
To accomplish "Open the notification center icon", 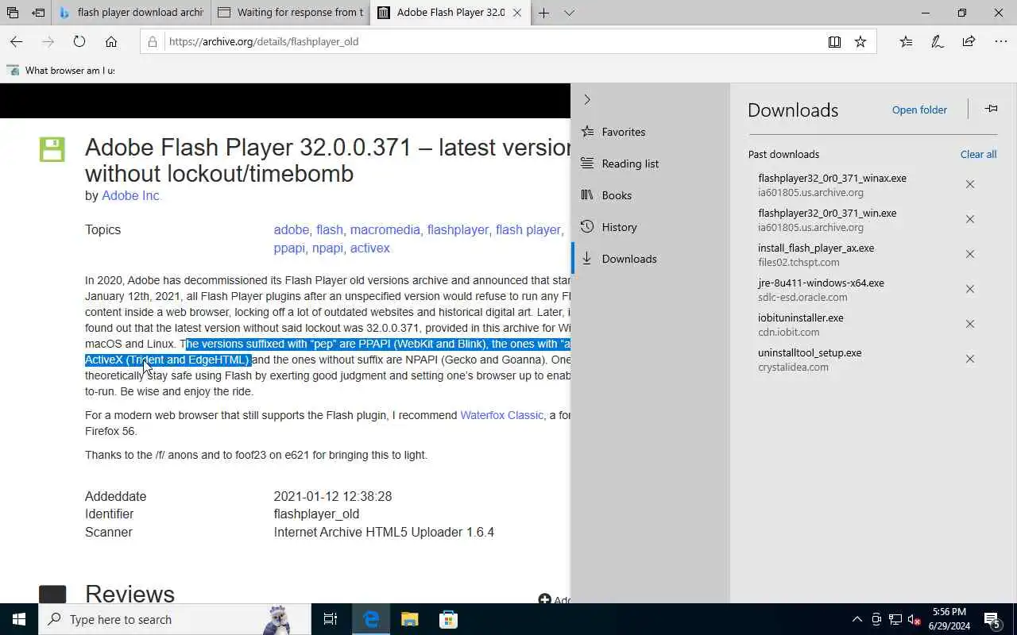I will pyautogui.click(x=992, y=619).
